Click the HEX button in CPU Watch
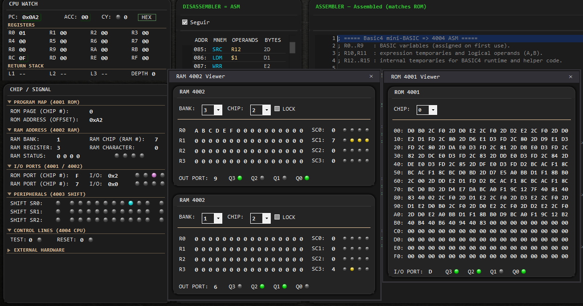Viewport: 583px width, 306px height. pyautogui.click(x=146, y=17)
